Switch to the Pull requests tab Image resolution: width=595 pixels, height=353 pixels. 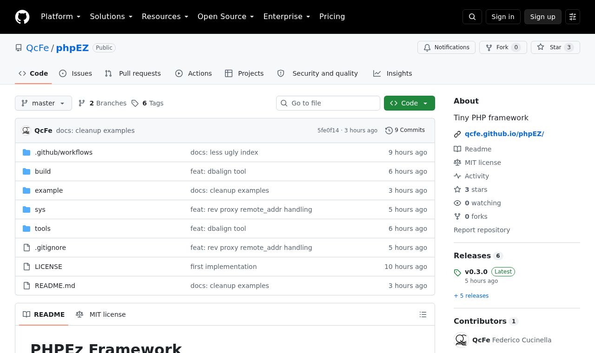(x=133, y=73)
